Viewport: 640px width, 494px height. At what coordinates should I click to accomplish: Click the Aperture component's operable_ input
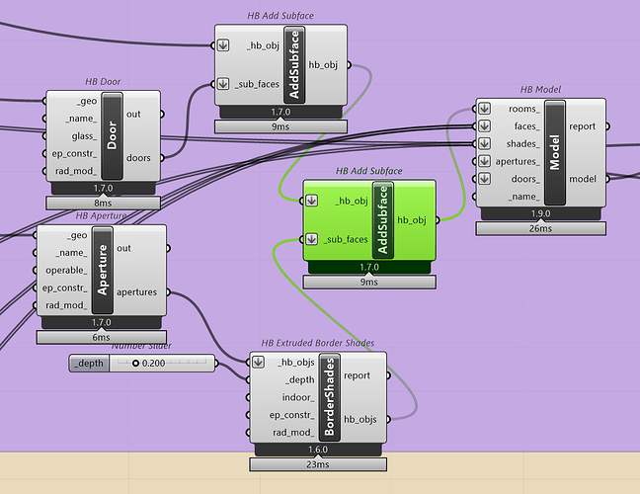click(x=63, y=271)
